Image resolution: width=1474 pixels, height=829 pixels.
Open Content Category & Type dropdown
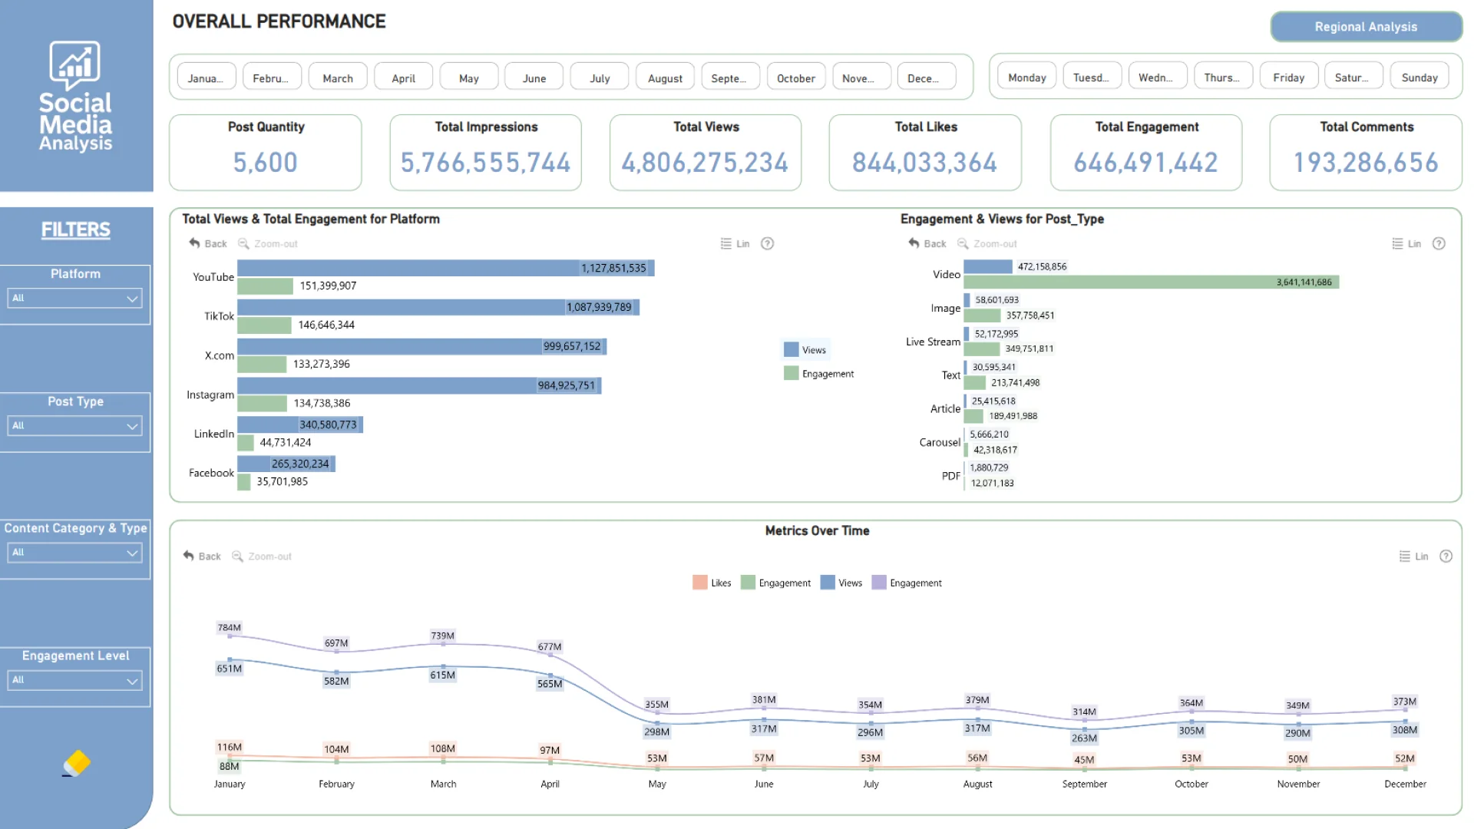[x=75, y=553]
